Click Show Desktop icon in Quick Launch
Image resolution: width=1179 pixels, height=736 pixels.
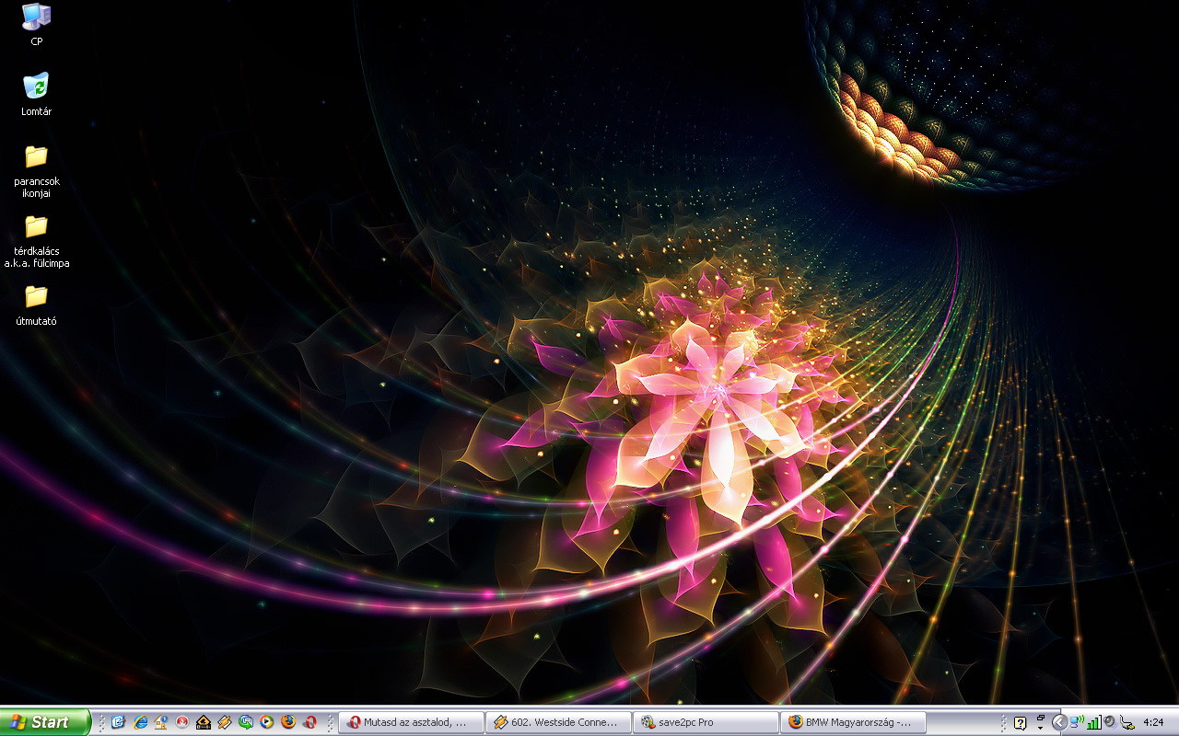pyautogui.click(x=118, y=722)
